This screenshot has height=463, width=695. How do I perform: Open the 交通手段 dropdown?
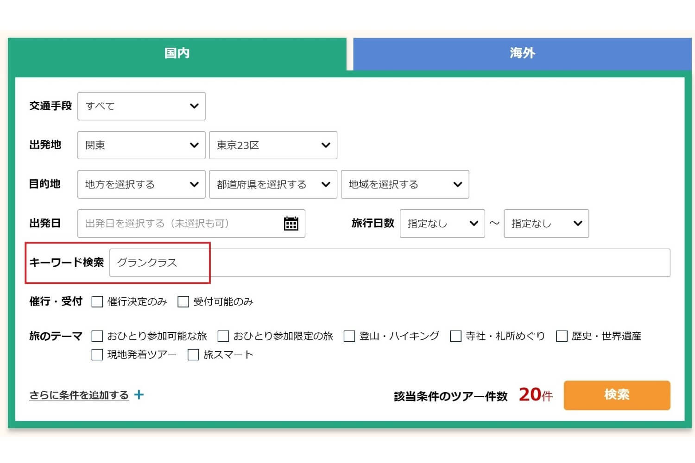pos(141,106)
